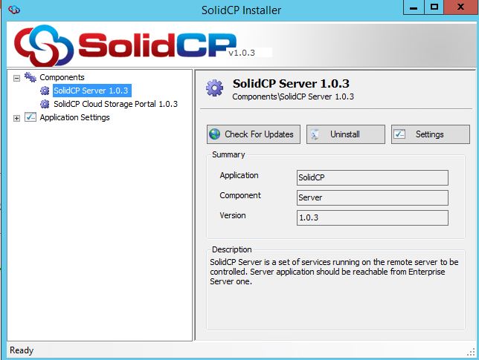
Task: Click the Application field showing SolidCP
Action: (373, 177)
